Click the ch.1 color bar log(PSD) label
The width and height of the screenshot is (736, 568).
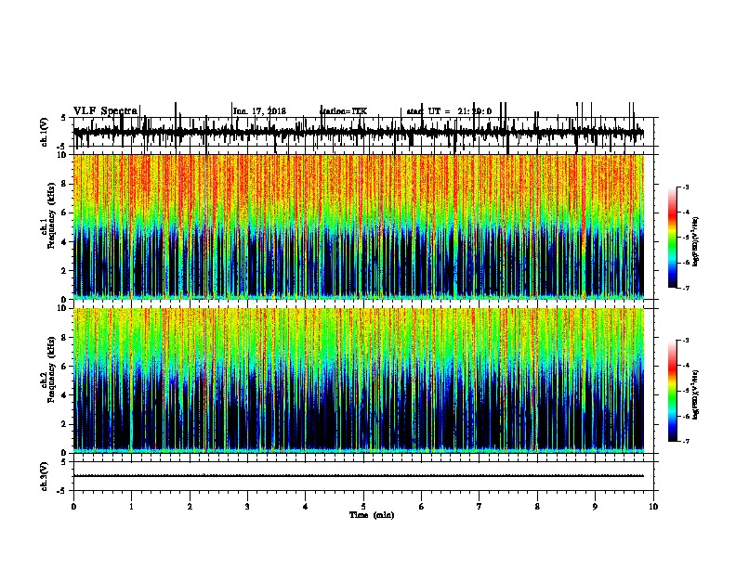tap(696, 241)
